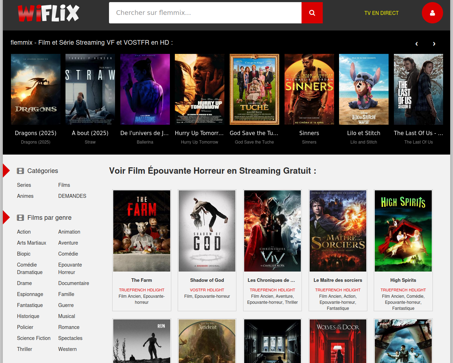Click the WiFlix logo
This screenshot has height=363, width=453.
click(48, 13)
